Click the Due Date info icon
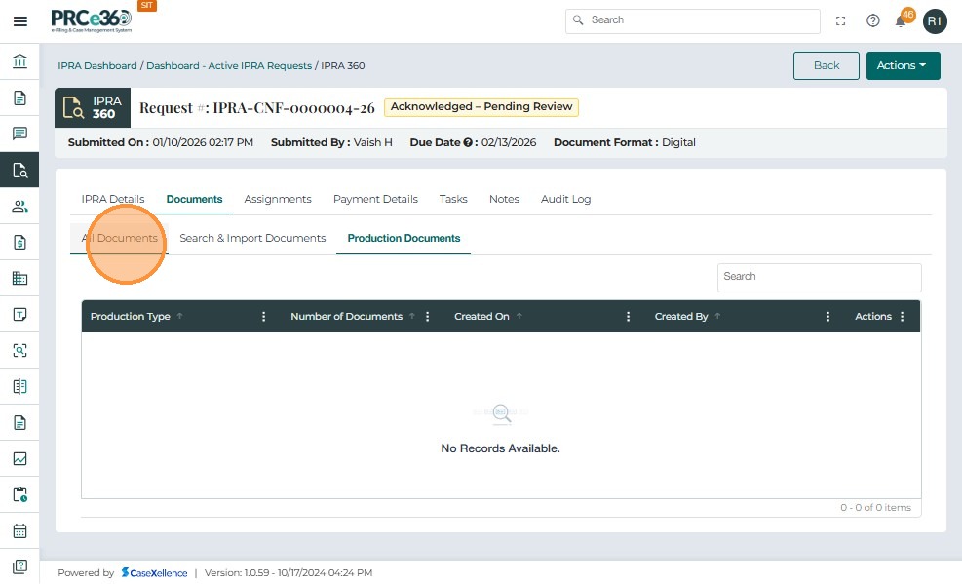The width and height of the screenshot is (962, 584). click(x=468, y=142)
